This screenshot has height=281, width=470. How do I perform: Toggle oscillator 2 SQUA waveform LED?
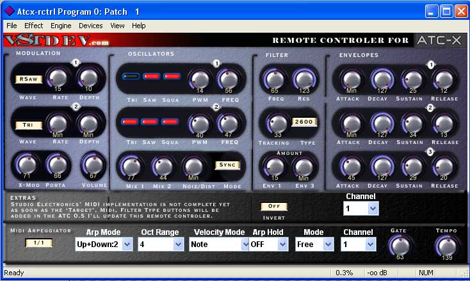pyautogui.click(x=170, y=122)
